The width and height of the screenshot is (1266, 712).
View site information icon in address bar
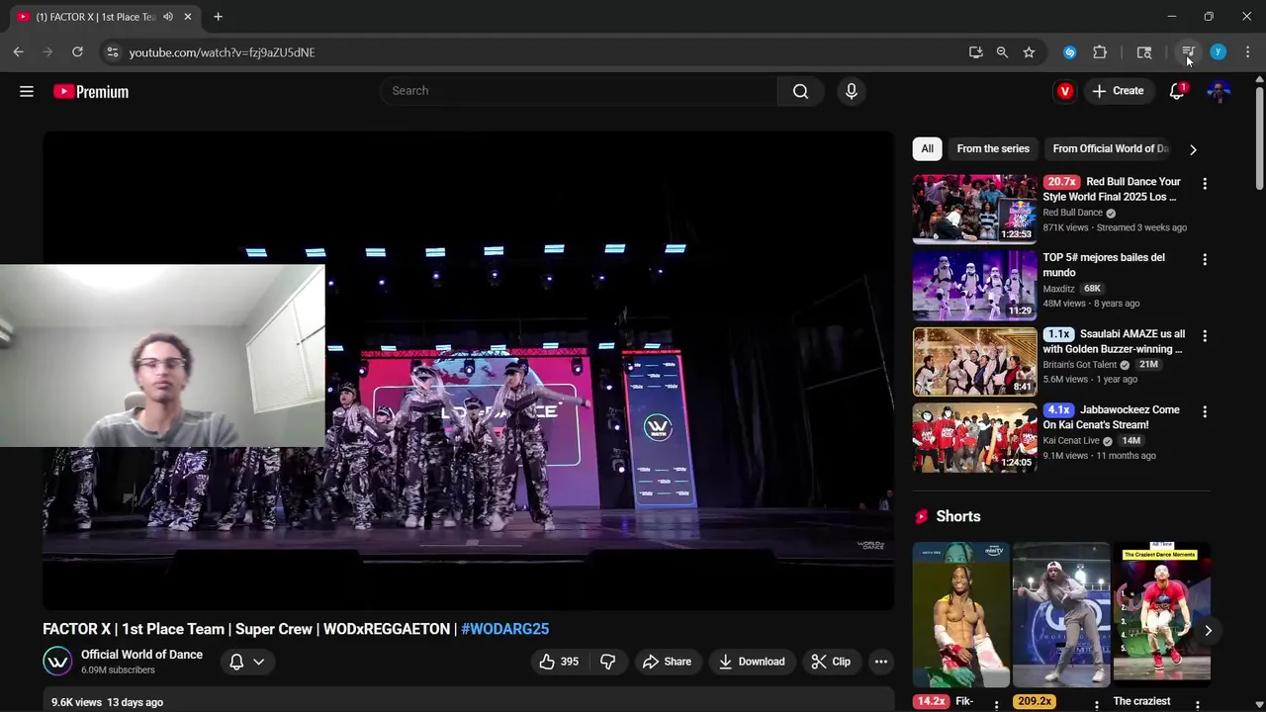coord(112,52)
